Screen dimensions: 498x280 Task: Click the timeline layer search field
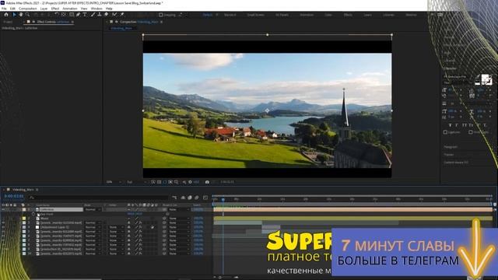(x=99, y=198)
